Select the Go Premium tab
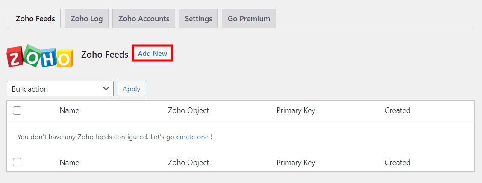482x183 pixels. point(249,19)
